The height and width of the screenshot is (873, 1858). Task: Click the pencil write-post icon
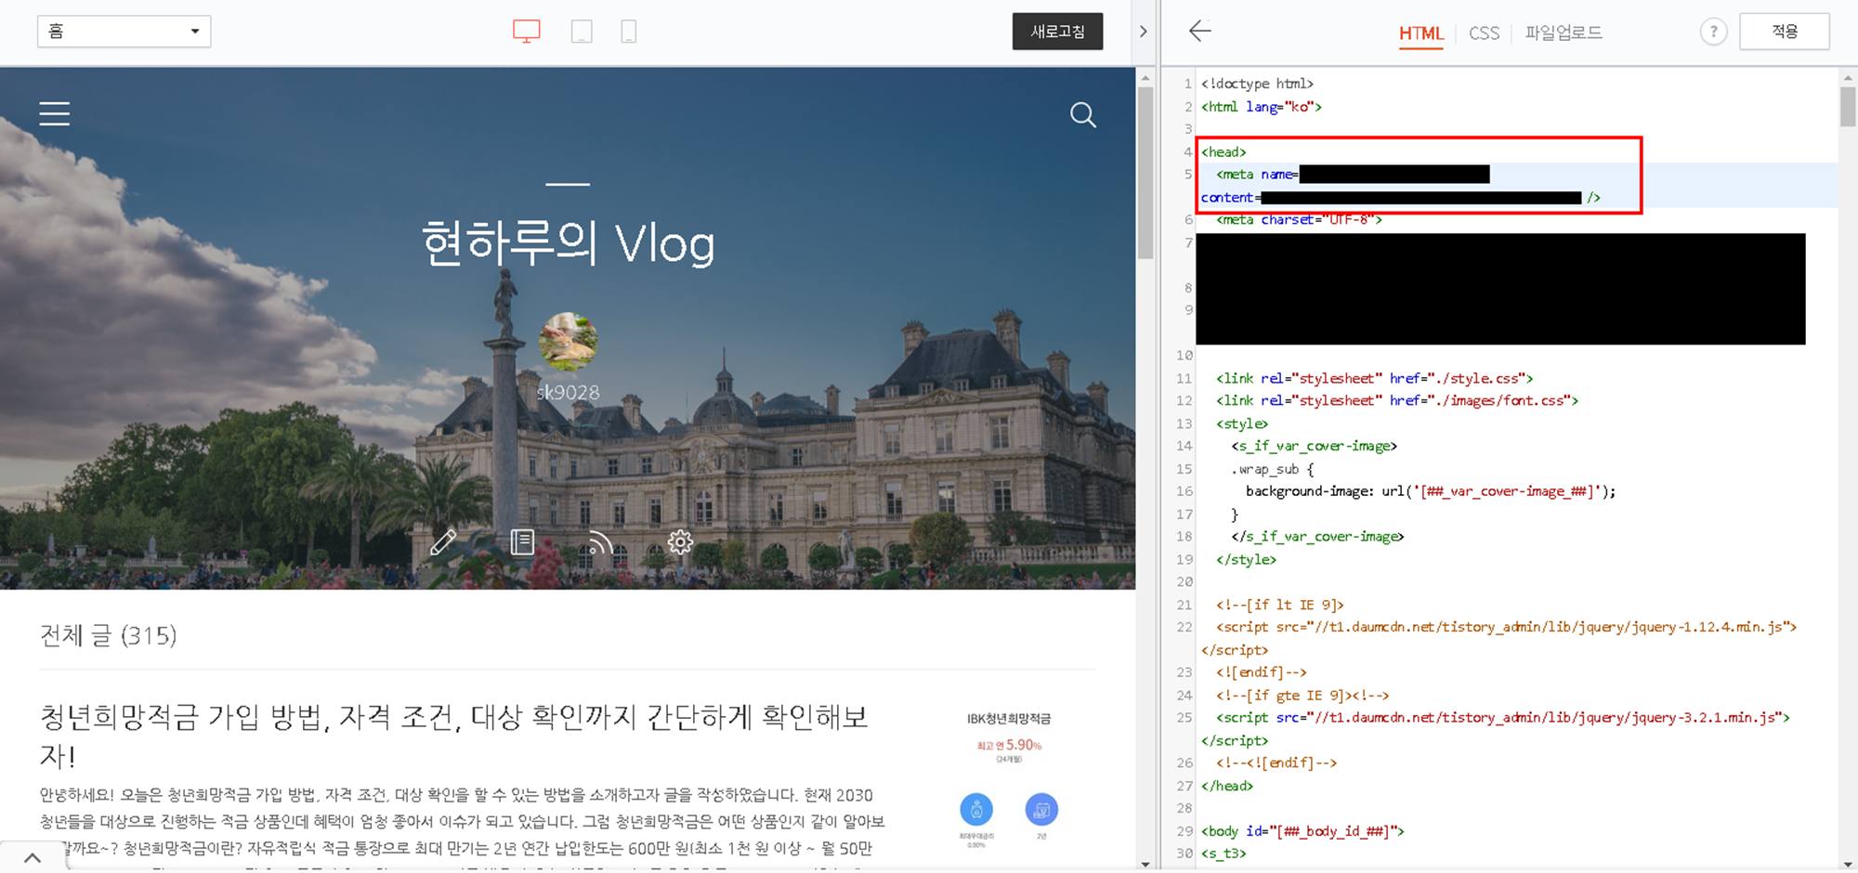pyautogui.click(x=443, y=541)
